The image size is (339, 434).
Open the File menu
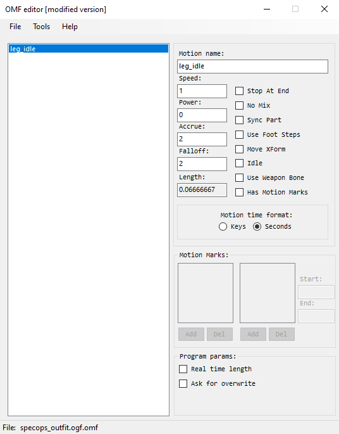(x=15, y=27)
